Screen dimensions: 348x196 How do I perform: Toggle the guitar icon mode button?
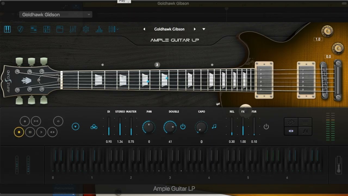point(291,122)
